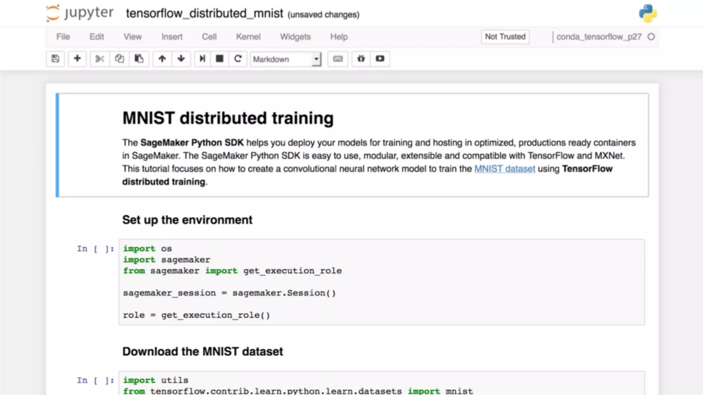Move selected cell up arrow
The height and width of the screenshot is (395, 703).
point(162,59)
